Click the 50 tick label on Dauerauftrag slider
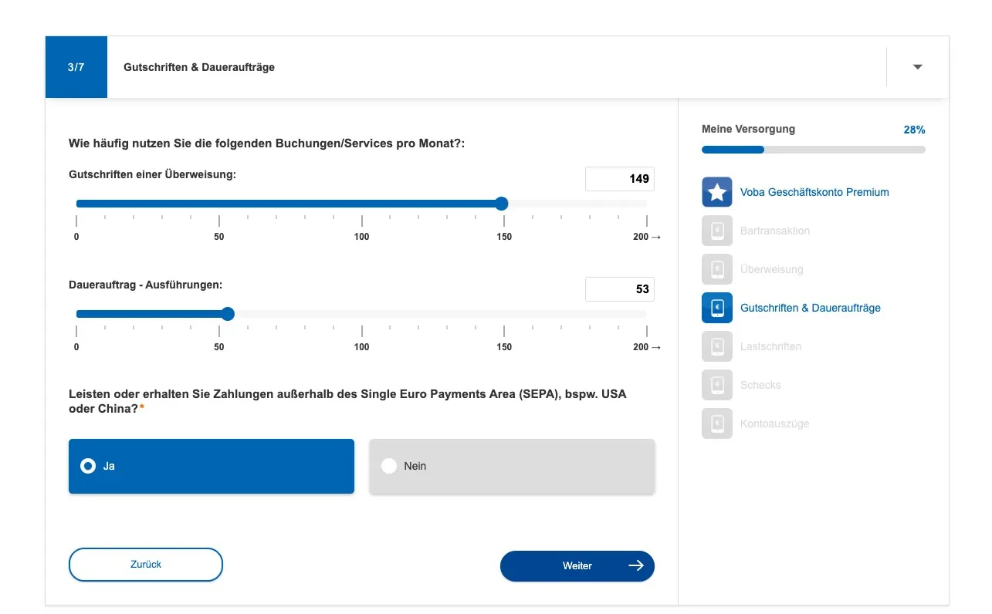The height and width of the screenshot is (614, 992). [x=219, y=347]
